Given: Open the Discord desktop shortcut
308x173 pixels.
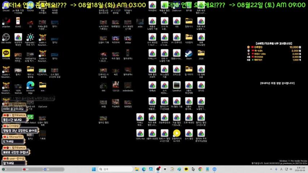Looking at the screenshot, I should [x=6, y=6].
